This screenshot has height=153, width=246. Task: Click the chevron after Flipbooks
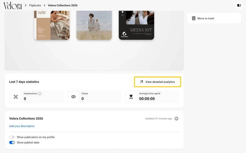[x=44, y=5]
